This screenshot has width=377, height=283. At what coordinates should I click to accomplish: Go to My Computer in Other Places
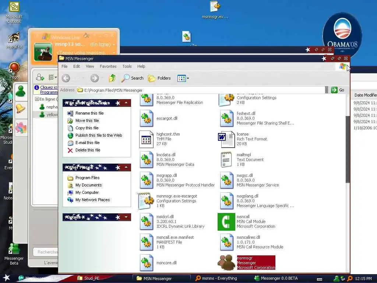[x=83, y=192]
